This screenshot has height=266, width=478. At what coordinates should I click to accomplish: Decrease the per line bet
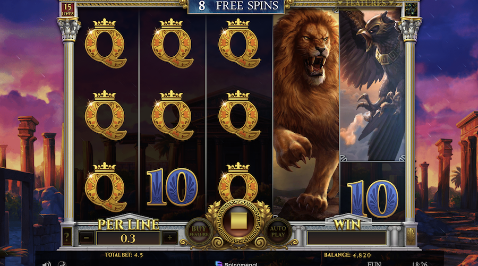click(87, 238)
